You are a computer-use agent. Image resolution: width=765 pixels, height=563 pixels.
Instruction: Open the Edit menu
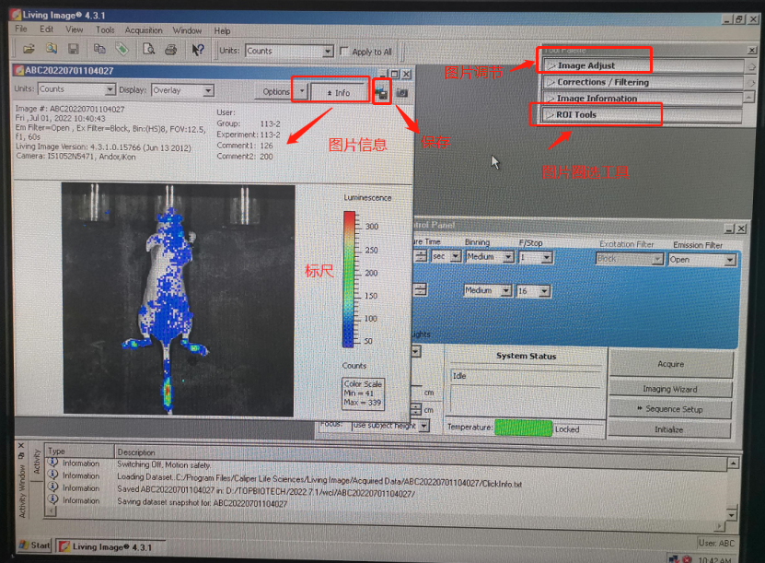click(46, 29)
